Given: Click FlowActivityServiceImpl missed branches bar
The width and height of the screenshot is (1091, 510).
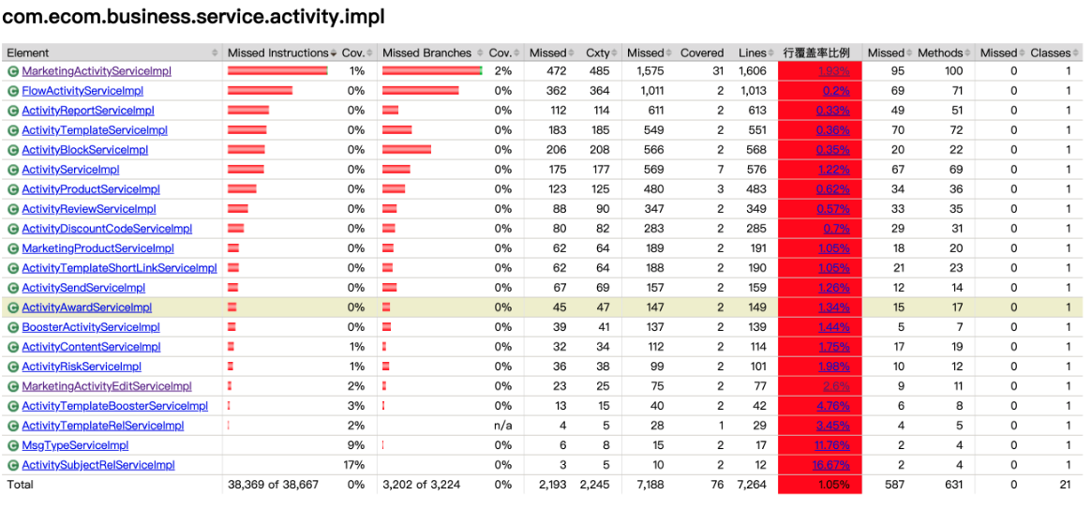Looking at the screenshot, I should pyautogui.click(x=420, y=91).
